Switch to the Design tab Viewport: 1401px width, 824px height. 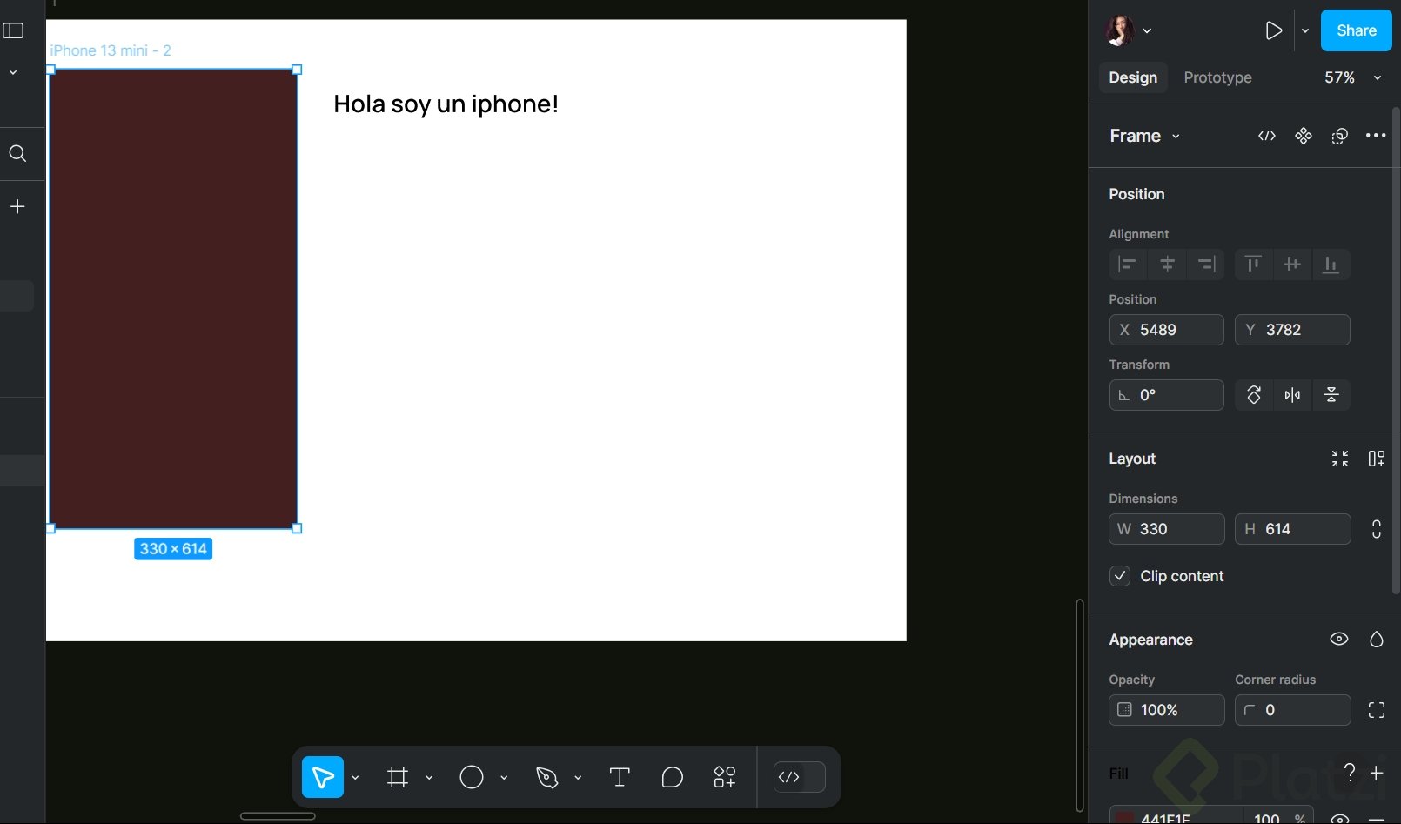[1132, 77]
